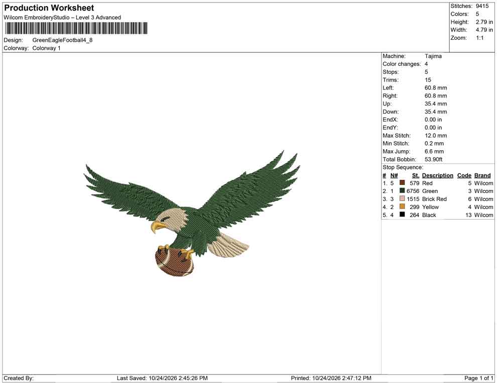Viewport: 497px width, 383px height.
Task: Click the 'Color changes:' label
Action: pos(402,64)
